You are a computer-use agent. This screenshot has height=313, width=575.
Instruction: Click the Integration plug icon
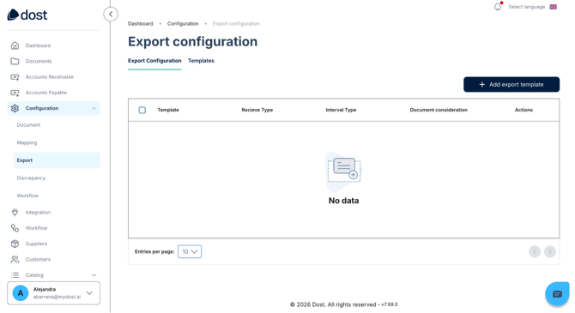click(x=15, y=212)
